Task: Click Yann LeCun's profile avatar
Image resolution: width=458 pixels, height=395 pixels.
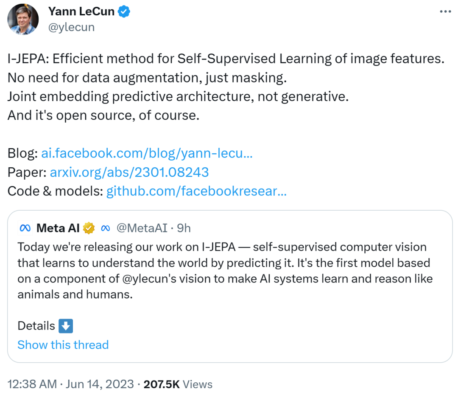Action: click(x=22, y=19)
